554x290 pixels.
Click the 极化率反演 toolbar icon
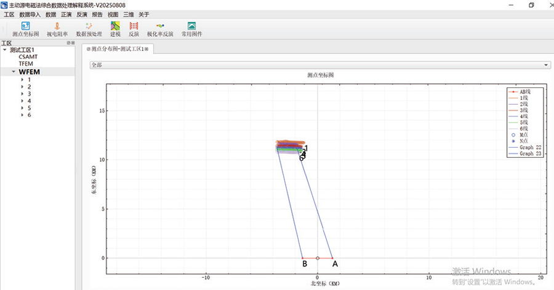click(x=160, y=29)
